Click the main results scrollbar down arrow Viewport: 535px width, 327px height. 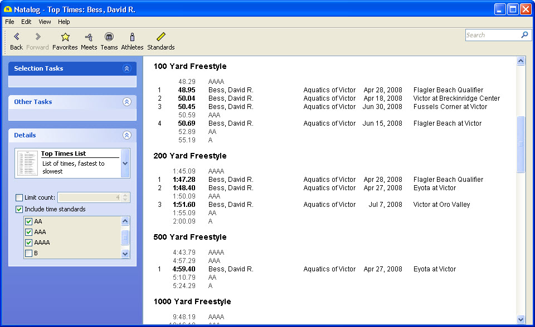[521, 319]
